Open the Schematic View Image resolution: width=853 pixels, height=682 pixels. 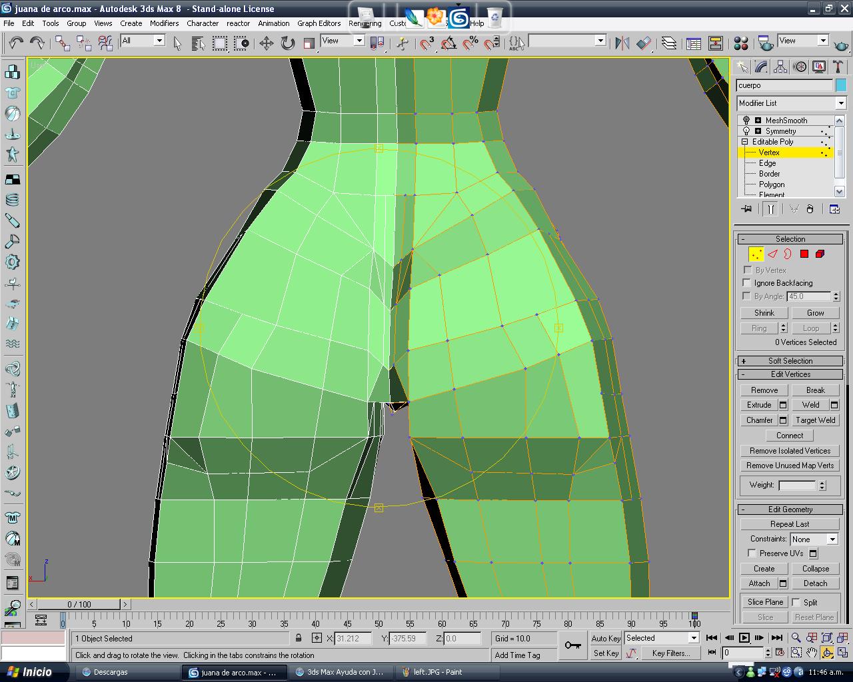(x=716, y=43)
